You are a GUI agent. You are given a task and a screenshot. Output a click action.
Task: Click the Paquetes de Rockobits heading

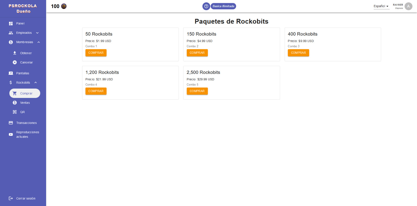pyautogui.click(x=231, y=21)
